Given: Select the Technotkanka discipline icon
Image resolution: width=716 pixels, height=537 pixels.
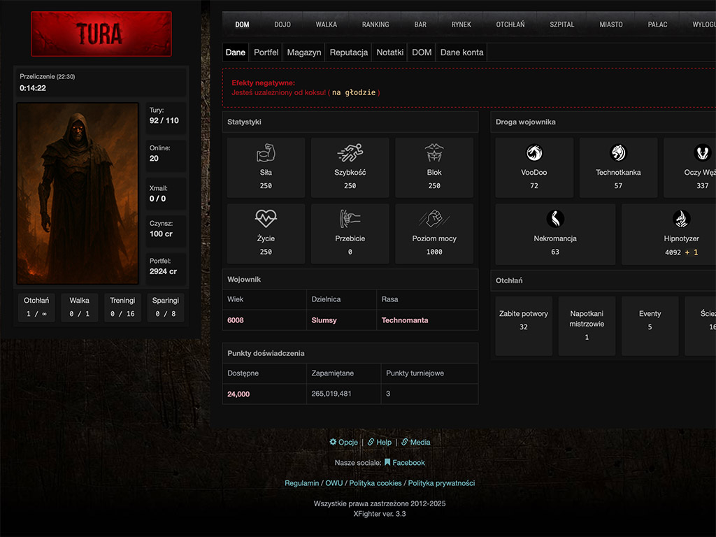Looking at the screenshot, I should pyautogui.click(x=618, y=152).
